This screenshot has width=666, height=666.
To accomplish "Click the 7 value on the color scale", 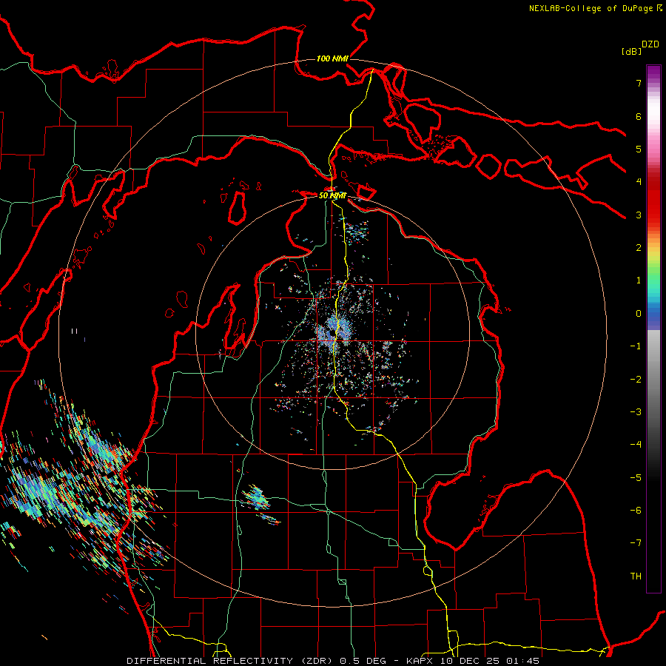I will coord(639,83).
